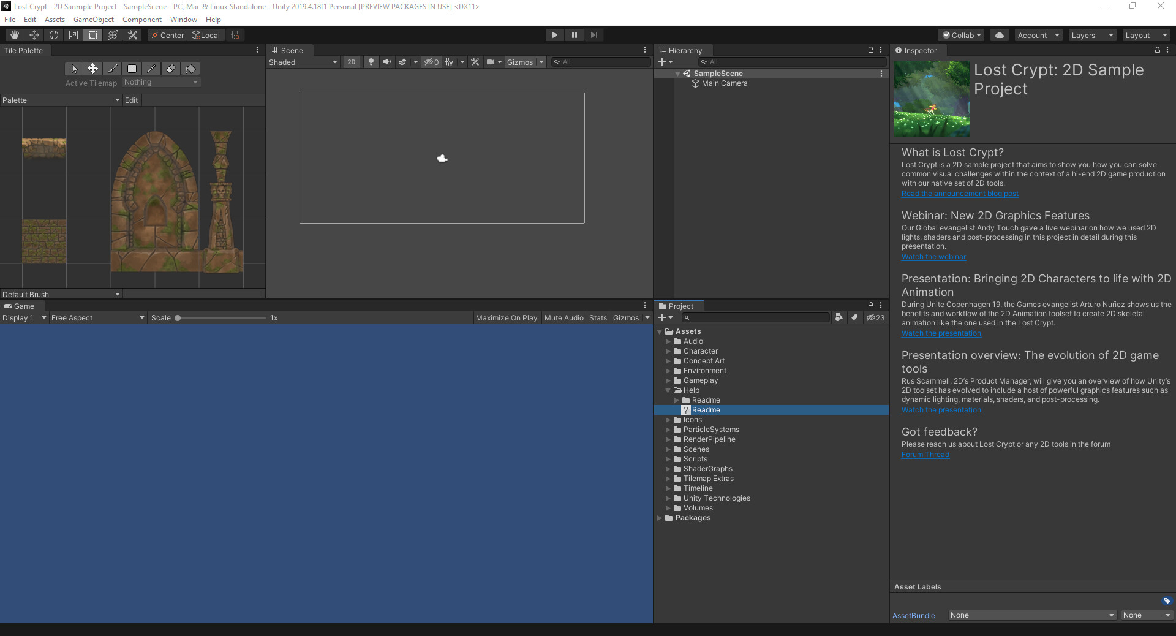Open the Window menu

(183, 19)
